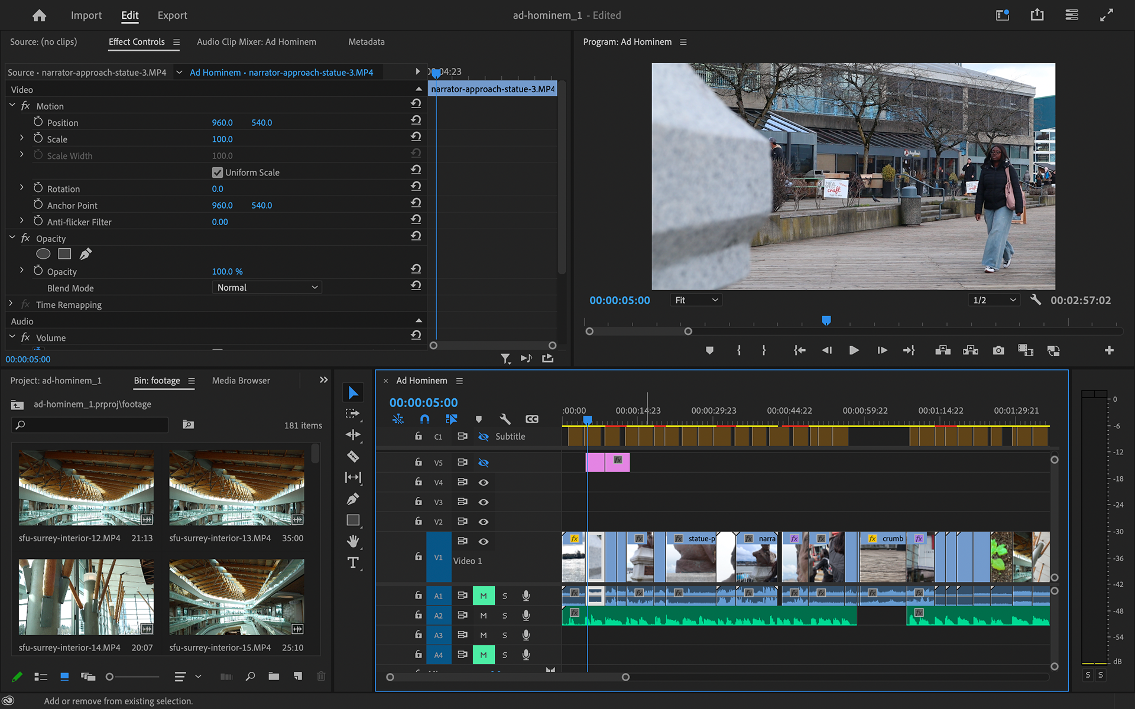Switch to the Export tab
This screenshot has width=1135, height=709.
pos(172,15)
